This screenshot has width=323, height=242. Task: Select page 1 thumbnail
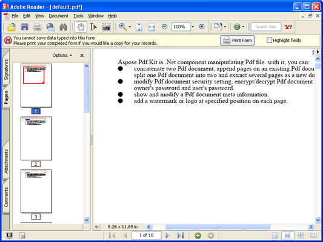click(x=36, y=85)
